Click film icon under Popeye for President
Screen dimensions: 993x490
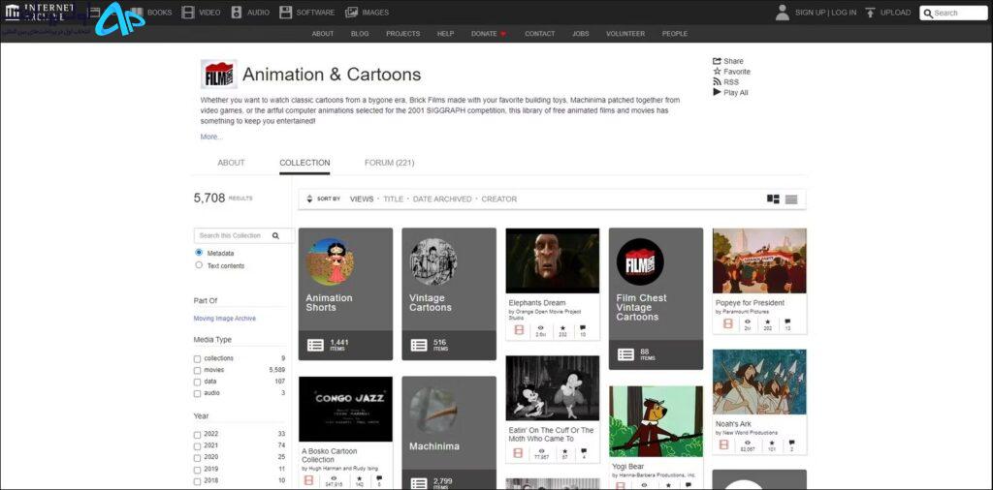[727, 323]
